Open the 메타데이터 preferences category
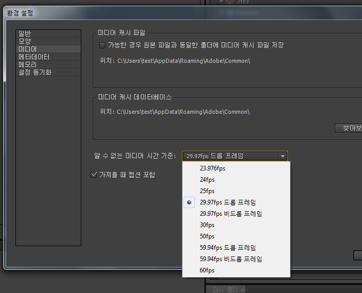Image resolution: width=362 pixels, height=293 pixels. point(48,57)
